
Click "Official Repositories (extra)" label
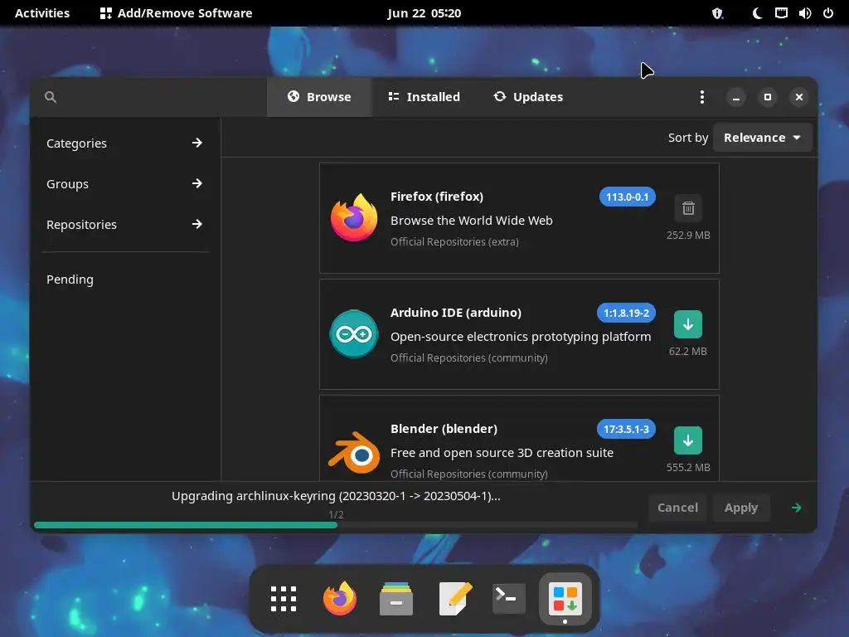click(x=455, y=241)
